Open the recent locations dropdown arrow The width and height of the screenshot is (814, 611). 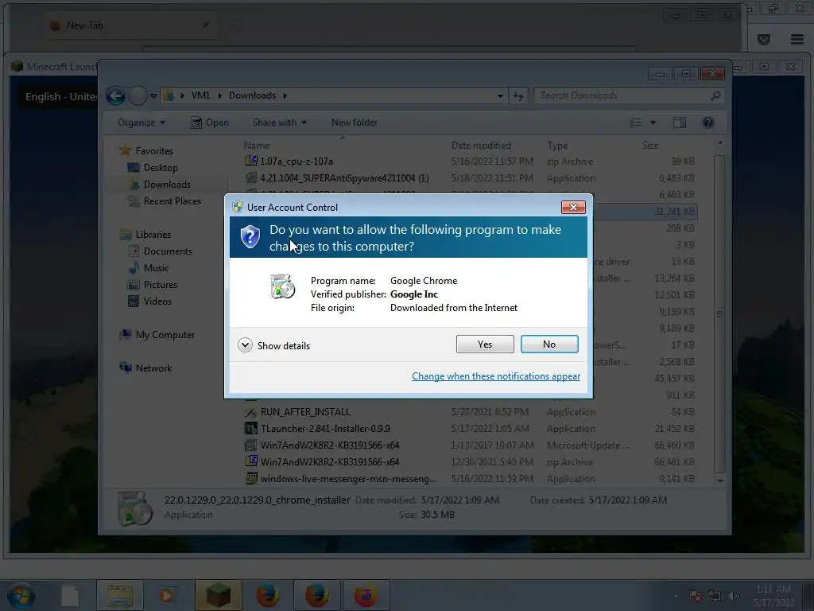153,96
